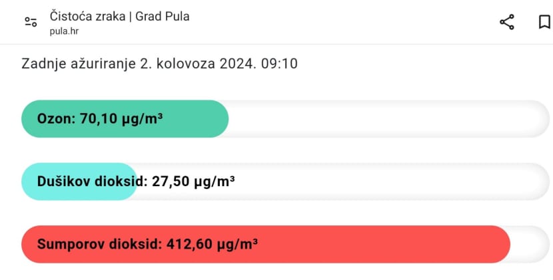This screenshot has height=280, width=553.
Task: Open site settings tune icon
Action: [31, 22]
